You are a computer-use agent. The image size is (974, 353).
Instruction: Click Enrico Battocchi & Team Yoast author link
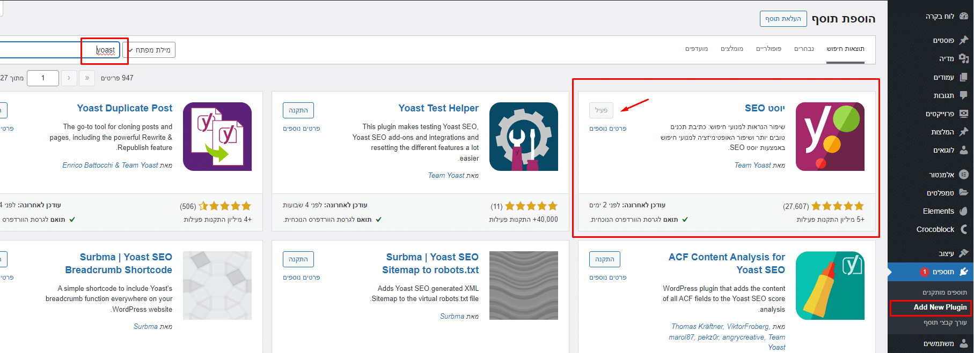pos(110,166)
